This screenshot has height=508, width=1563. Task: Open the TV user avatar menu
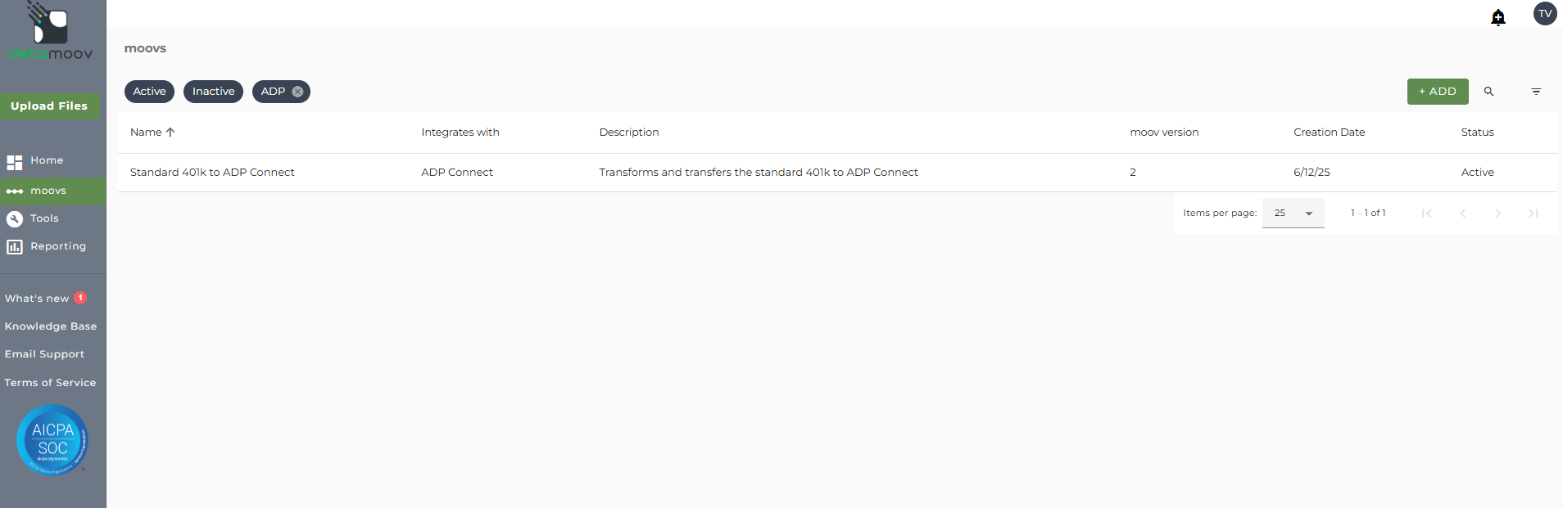1545,14
